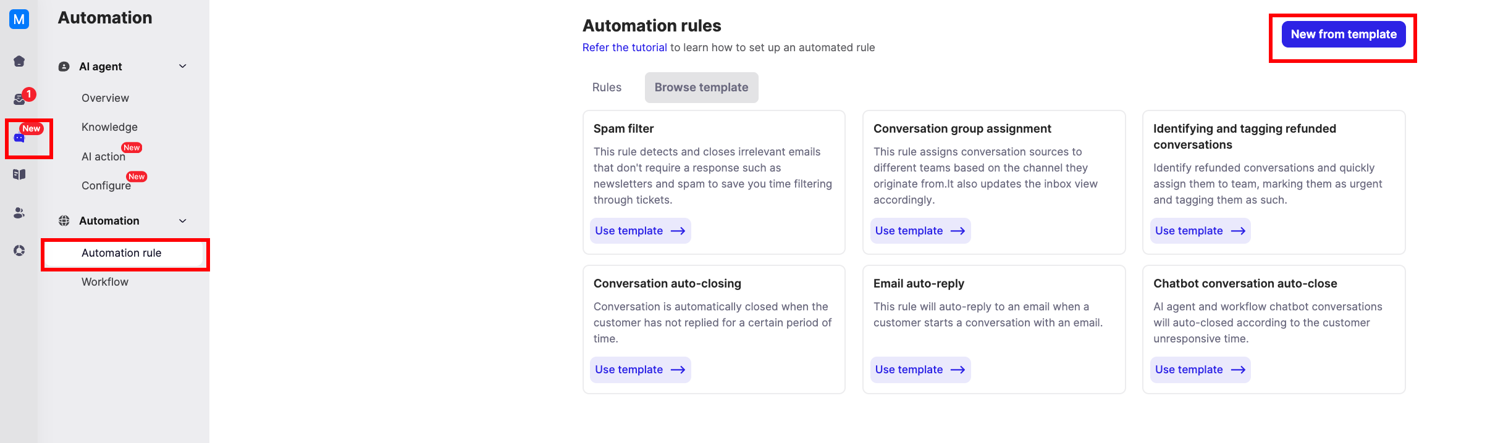Use template for Conversation auto-closing
The height and width of the screenshot is (443, 1490).
[640, 370]
